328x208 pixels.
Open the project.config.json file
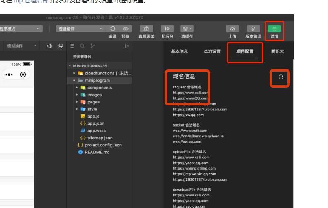coord(103,145)
